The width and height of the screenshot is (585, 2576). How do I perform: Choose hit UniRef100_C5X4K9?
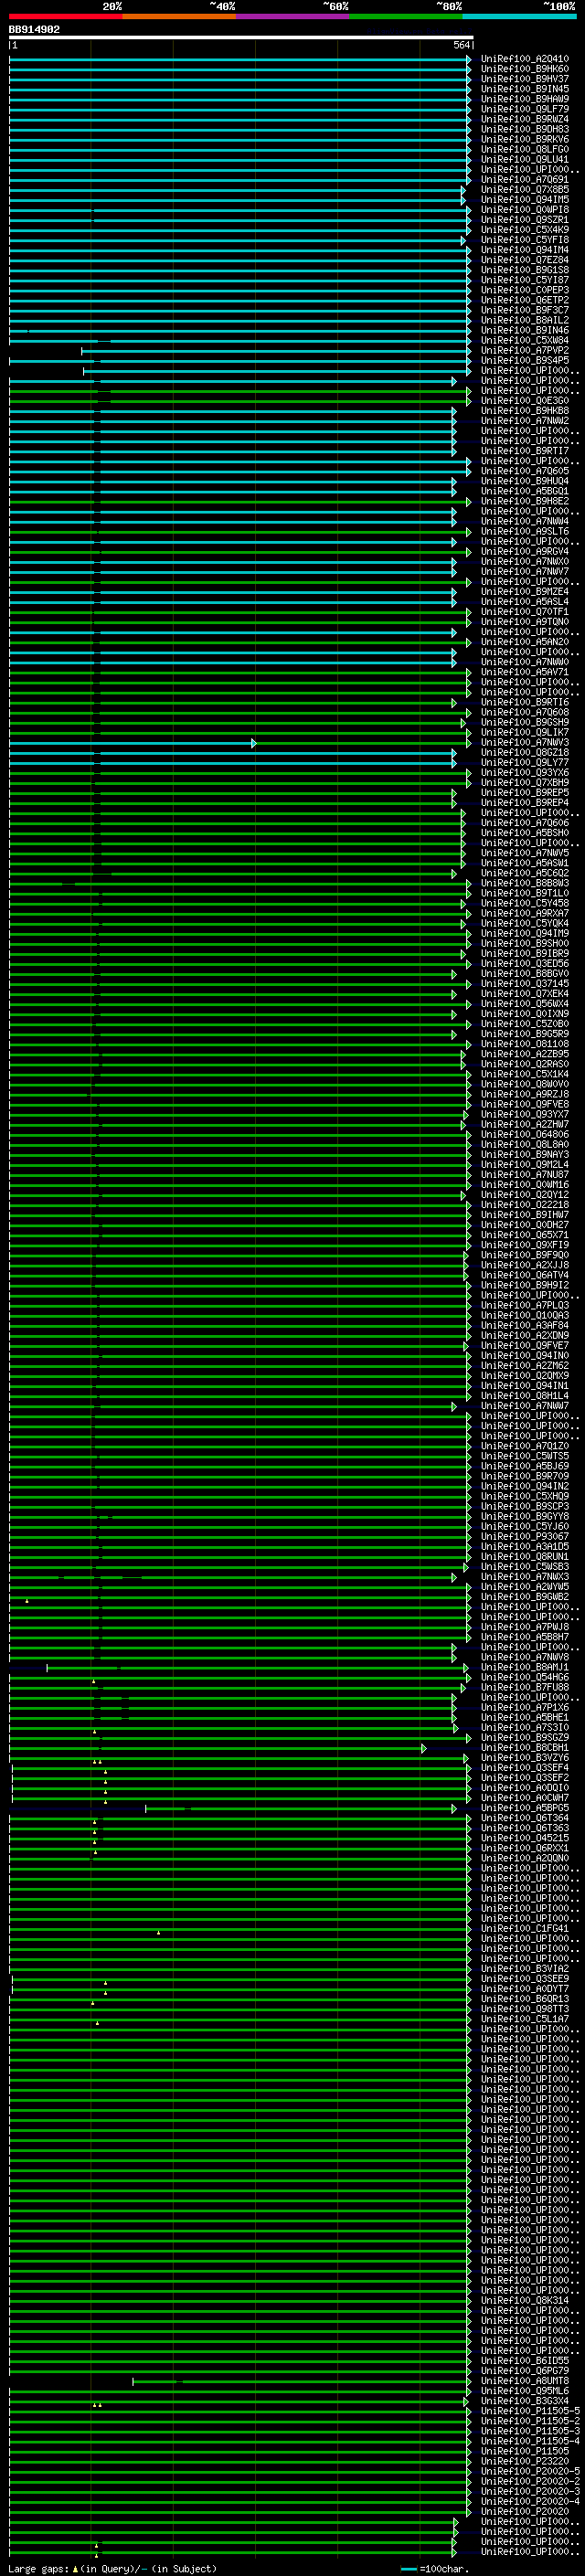(x=525, y=230)
